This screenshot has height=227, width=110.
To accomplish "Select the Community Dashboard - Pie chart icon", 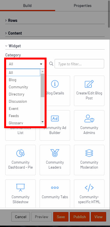I will pyautogui.click(x=21, y=153).
